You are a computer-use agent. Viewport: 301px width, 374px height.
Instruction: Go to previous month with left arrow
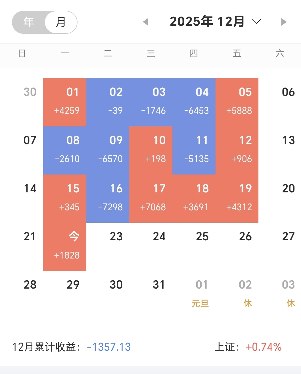[146, 22]
